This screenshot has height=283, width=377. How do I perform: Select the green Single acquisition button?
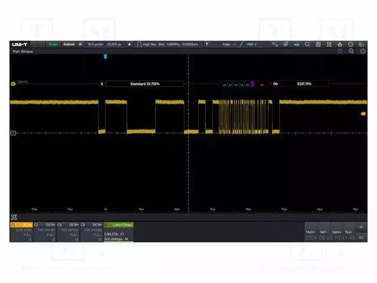click(x=53, y=44)
